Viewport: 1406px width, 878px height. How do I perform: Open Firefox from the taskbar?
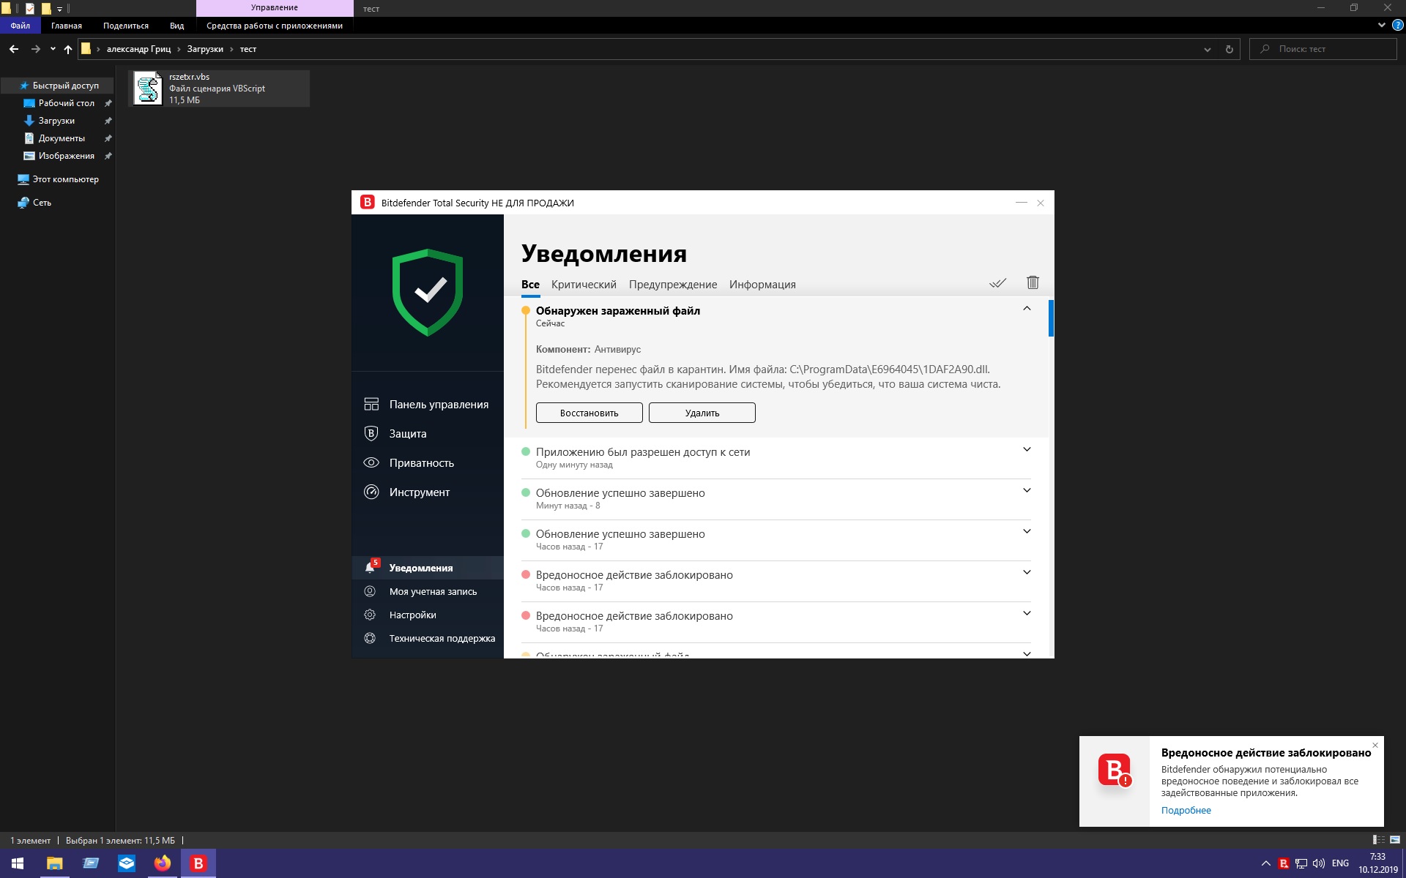pyautogui.click(x=162, y=863)
